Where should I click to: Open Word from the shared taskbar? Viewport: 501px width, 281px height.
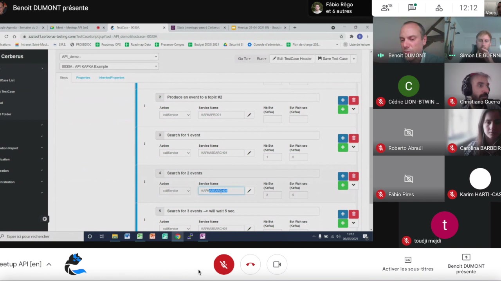(127, 236)
